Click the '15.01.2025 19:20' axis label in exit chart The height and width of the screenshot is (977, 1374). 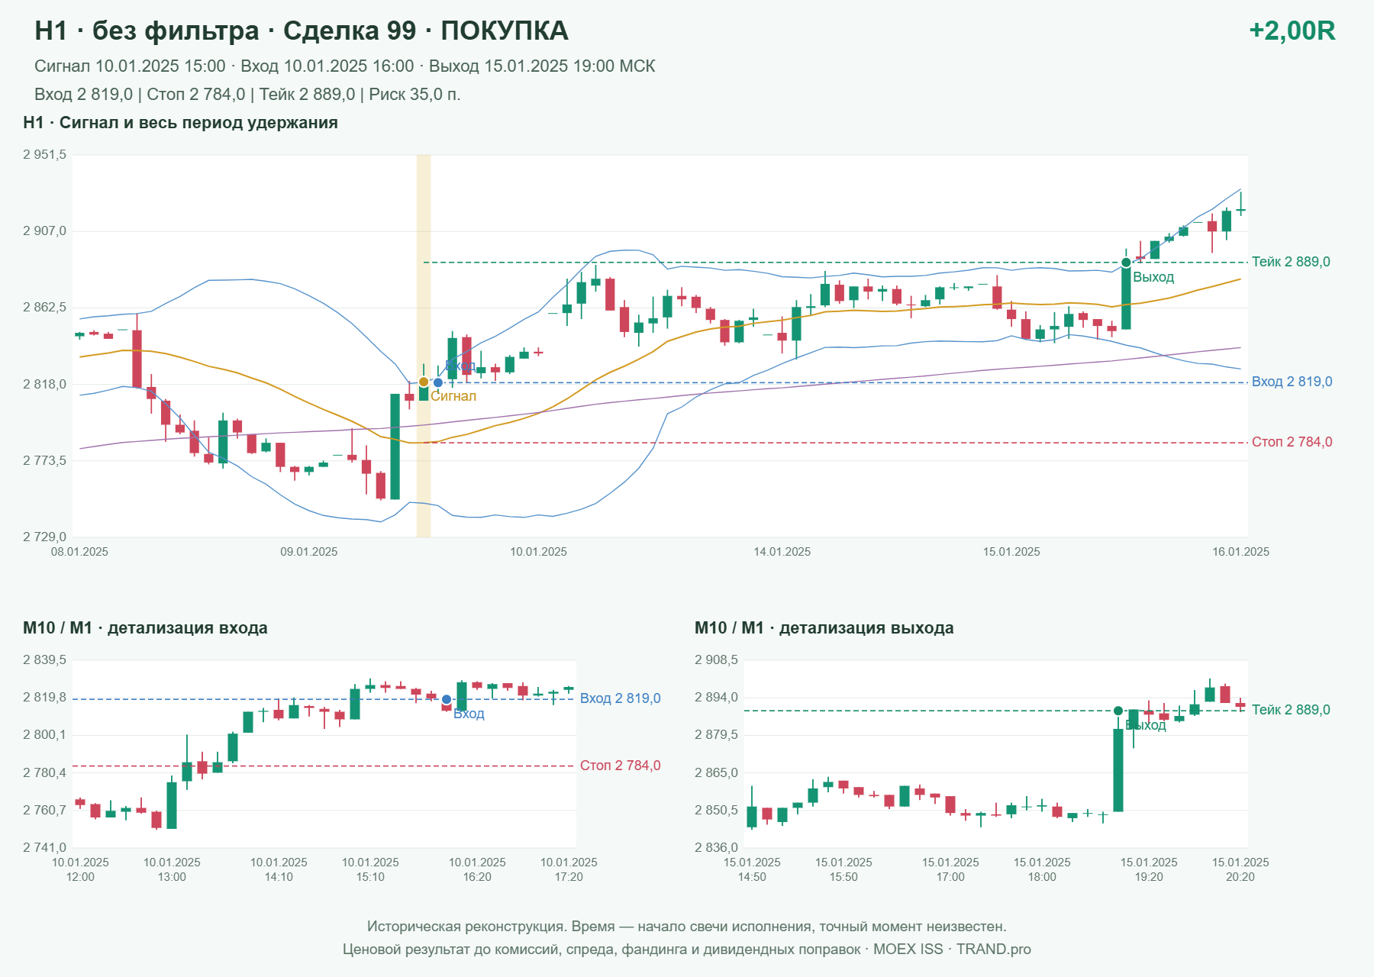tap(1149, 869)
